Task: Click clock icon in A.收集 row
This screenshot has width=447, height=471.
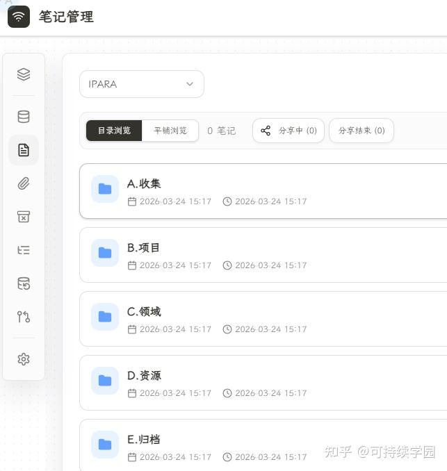Action: (x=227, y=201)
